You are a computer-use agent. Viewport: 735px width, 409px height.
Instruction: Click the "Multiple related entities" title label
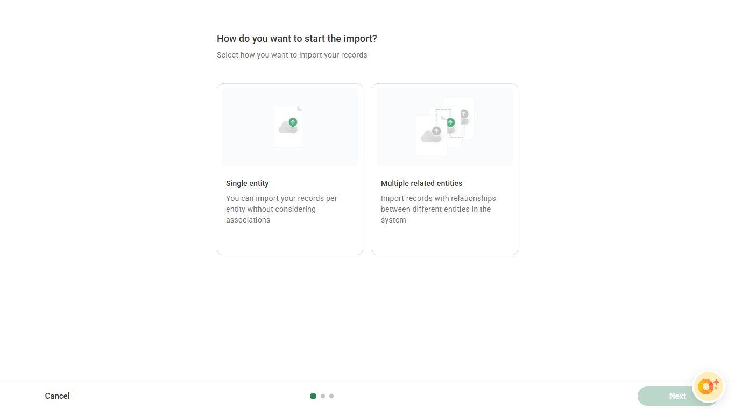coord(421,183)
